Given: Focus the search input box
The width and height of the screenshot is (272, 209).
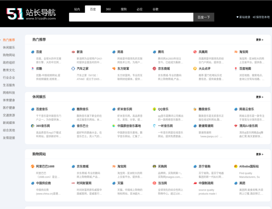Looking at the screenshot, I should [x=131, y=17].
